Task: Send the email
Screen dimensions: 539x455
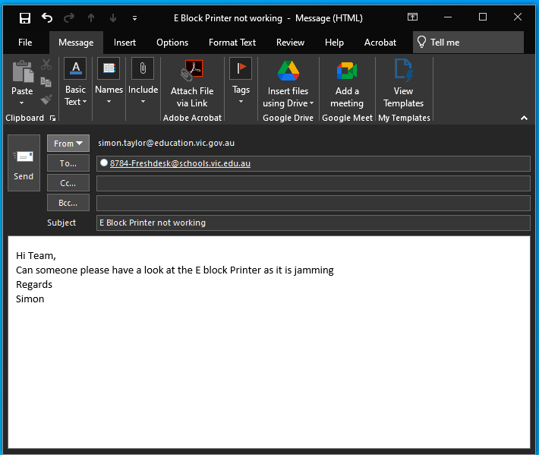Action: click(x=24, y=163)
